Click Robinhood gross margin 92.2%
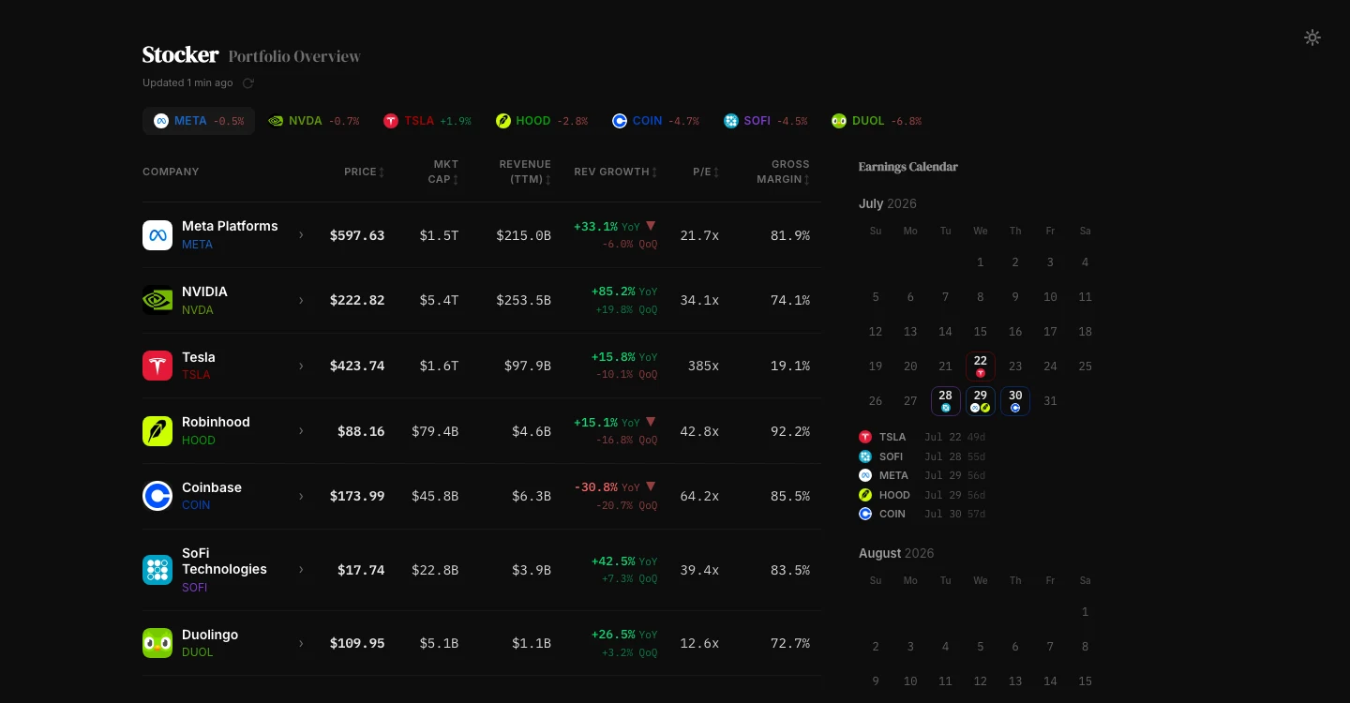Screen dimensions: 1350x703 [790, 431]
